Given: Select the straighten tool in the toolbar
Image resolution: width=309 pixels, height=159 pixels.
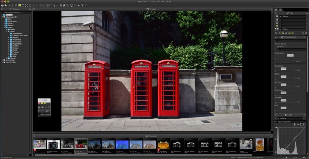Looking at the screenshot, I should coord(54,5).
